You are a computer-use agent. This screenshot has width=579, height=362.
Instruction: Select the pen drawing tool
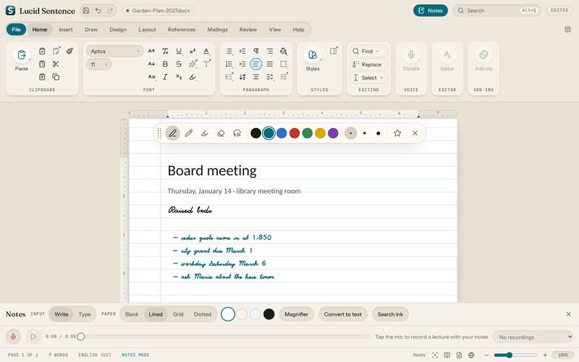pos(172,133)
